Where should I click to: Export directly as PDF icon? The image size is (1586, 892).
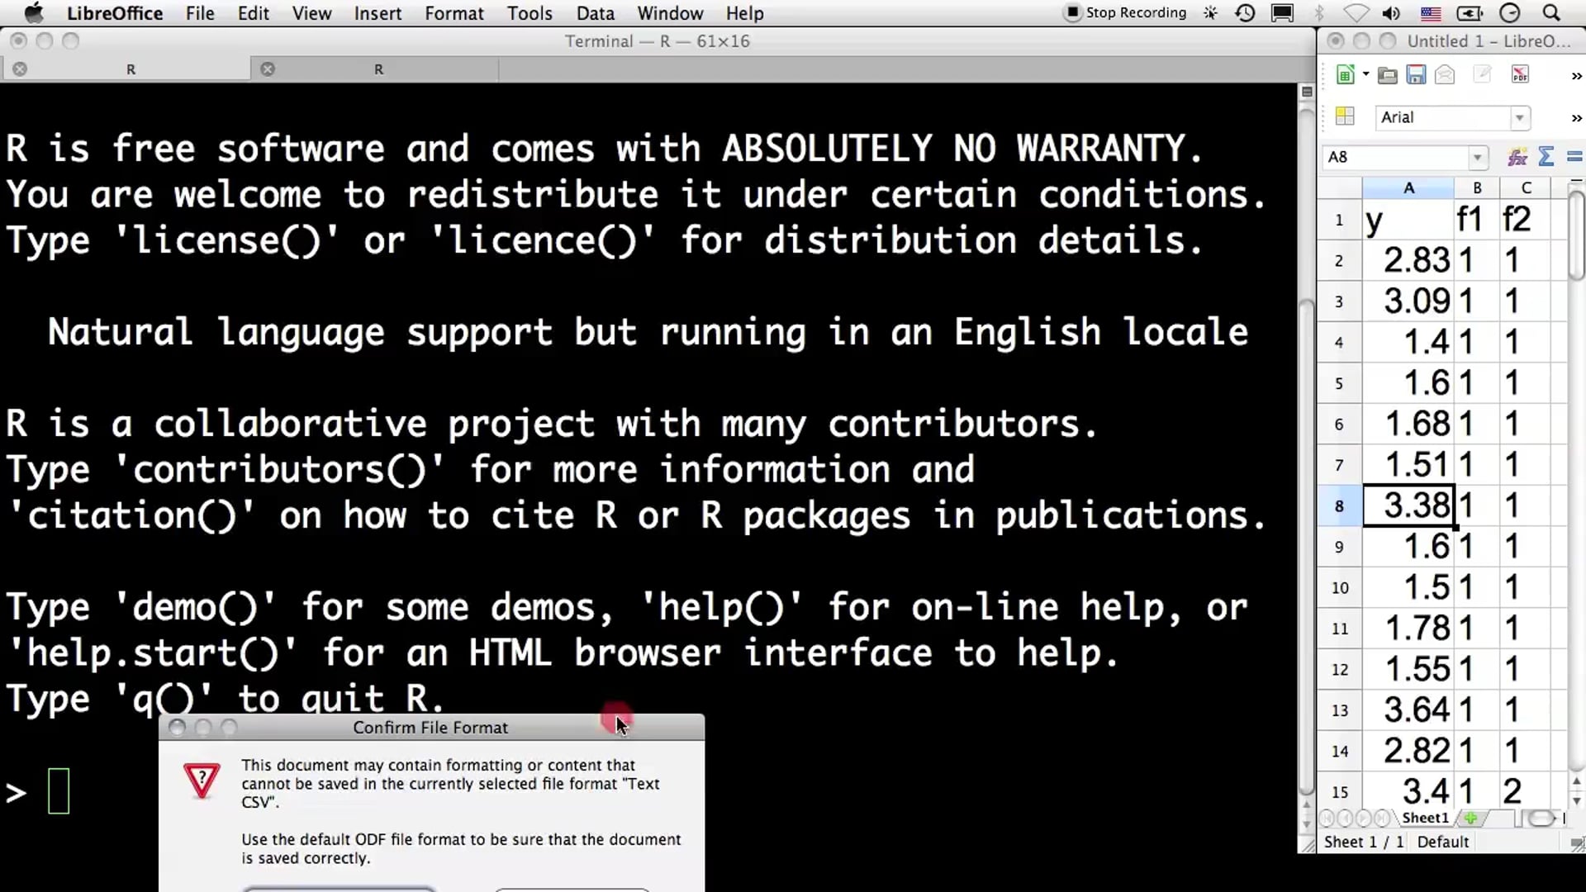coord(1520,75)
